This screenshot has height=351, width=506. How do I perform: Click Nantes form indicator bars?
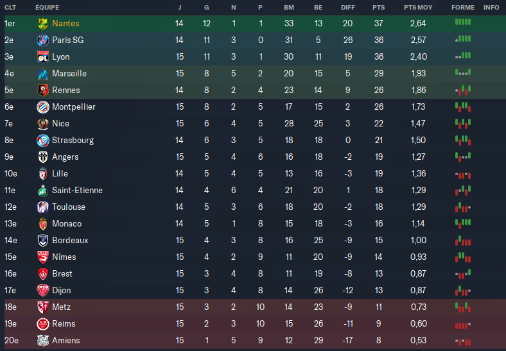[x=463, y=22]
